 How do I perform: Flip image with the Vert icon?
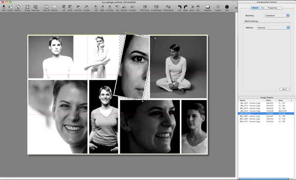tap(198, 8)
